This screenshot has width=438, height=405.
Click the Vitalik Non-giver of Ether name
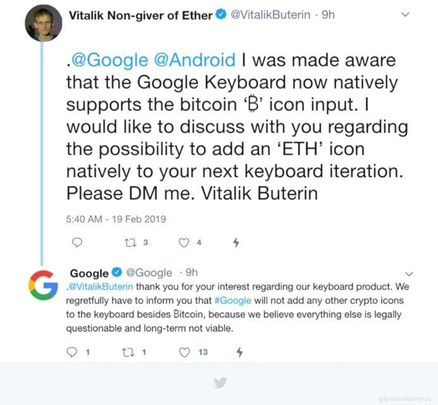(x=141, y=15)
